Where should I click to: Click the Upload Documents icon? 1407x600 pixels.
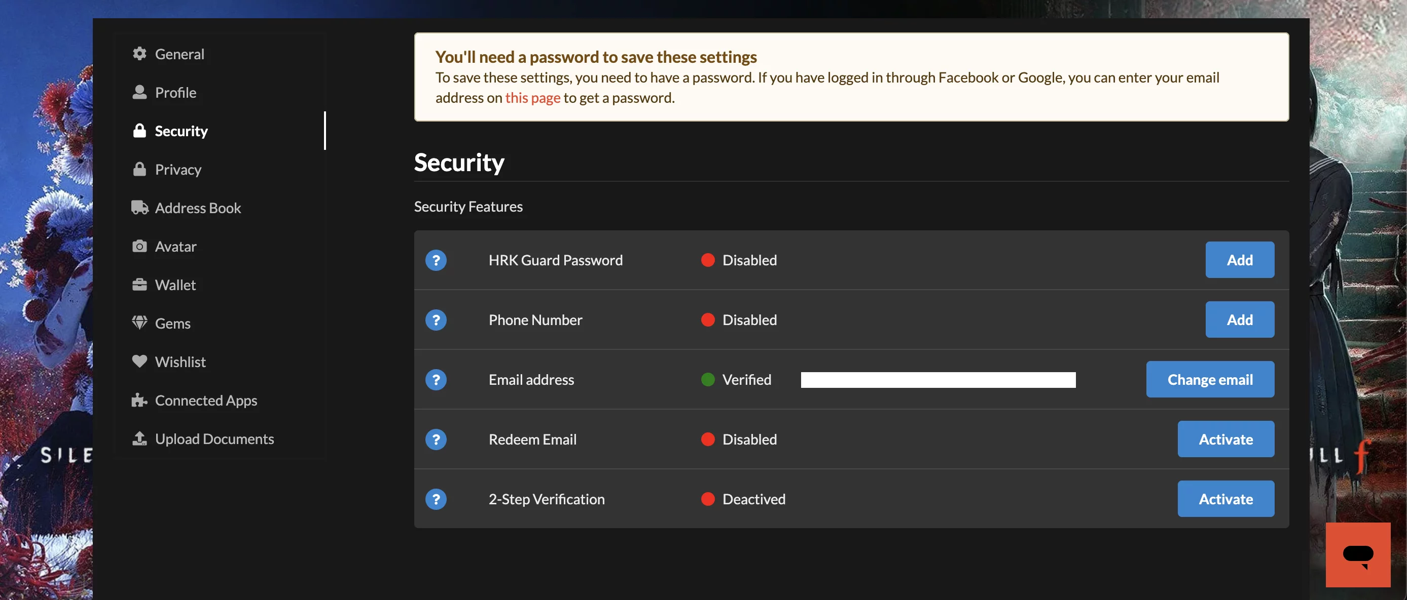coord(139,438)
